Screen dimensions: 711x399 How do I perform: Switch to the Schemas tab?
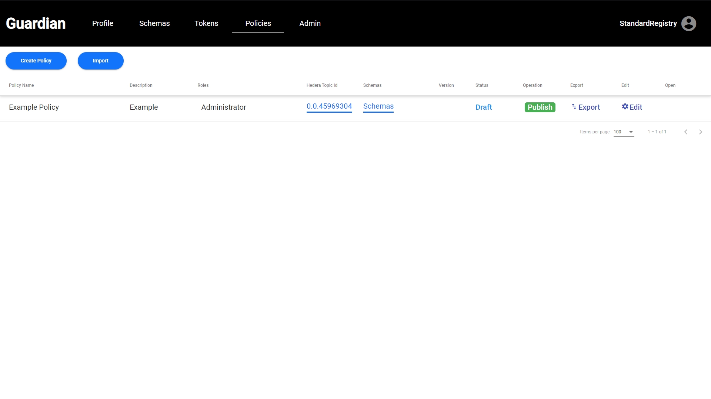coord(154,23)
